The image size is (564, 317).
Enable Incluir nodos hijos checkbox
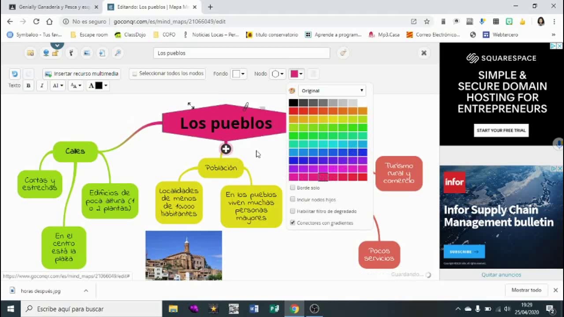point(293,199)
